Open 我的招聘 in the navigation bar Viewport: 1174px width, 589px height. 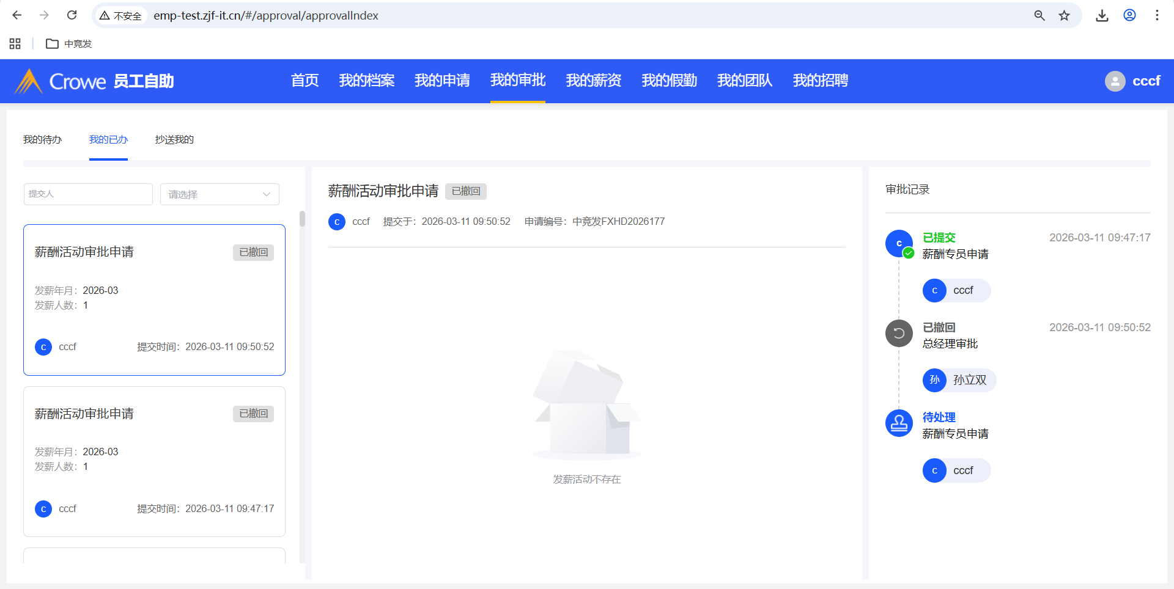click(821, 81)
